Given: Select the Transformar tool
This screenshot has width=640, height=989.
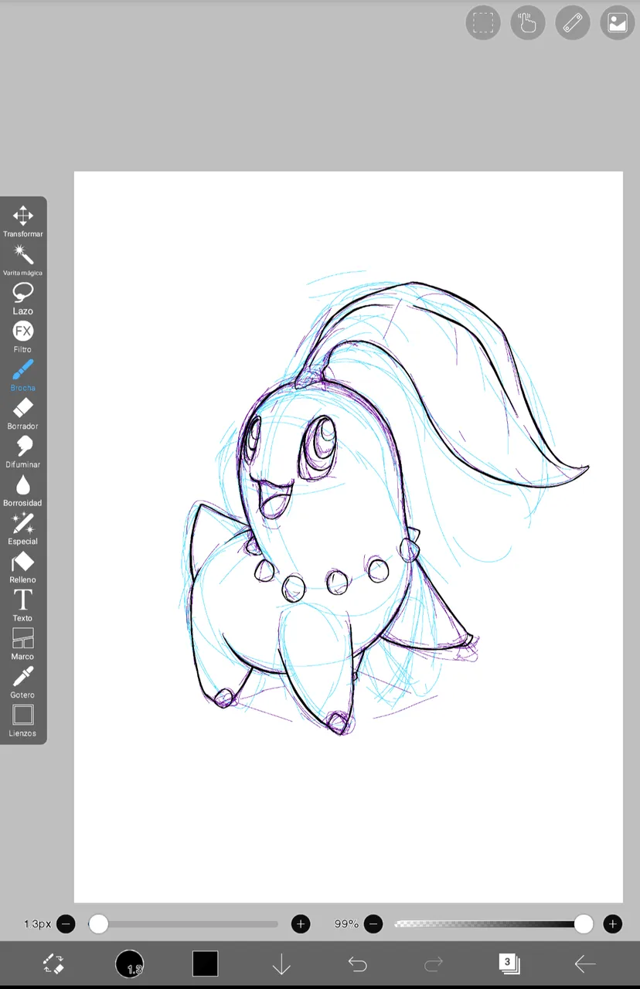Looking at the screenshot, I should tap(23, 221).
